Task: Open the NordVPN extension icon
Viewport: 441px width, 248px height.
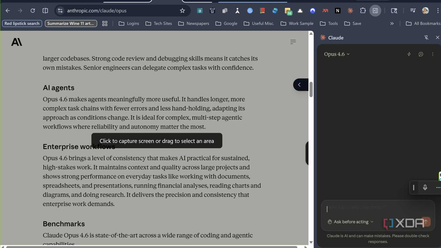Action: click(312, 11)
